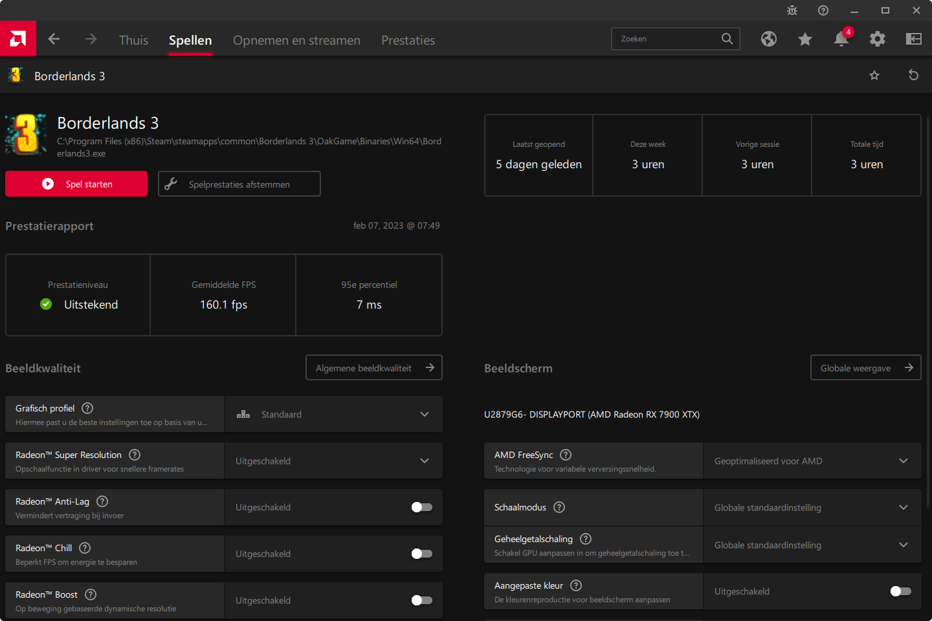This screenshot has width=932, height=621.
Task: Click 160.1 fps average value
Action: (x=223, y=305)
